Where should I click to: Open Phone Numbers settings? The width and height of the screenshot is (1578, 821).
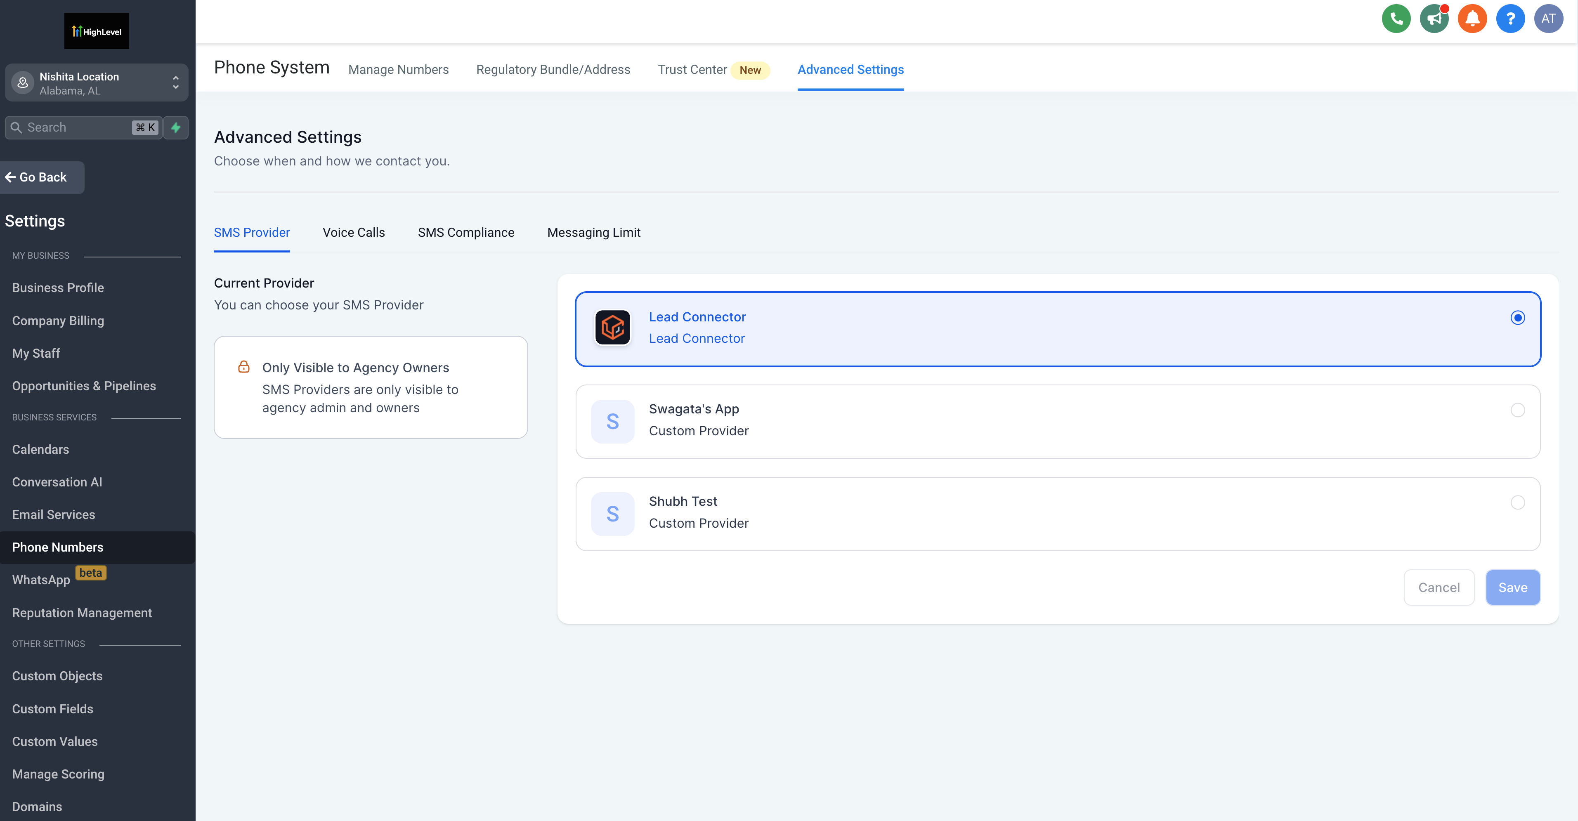97,547
